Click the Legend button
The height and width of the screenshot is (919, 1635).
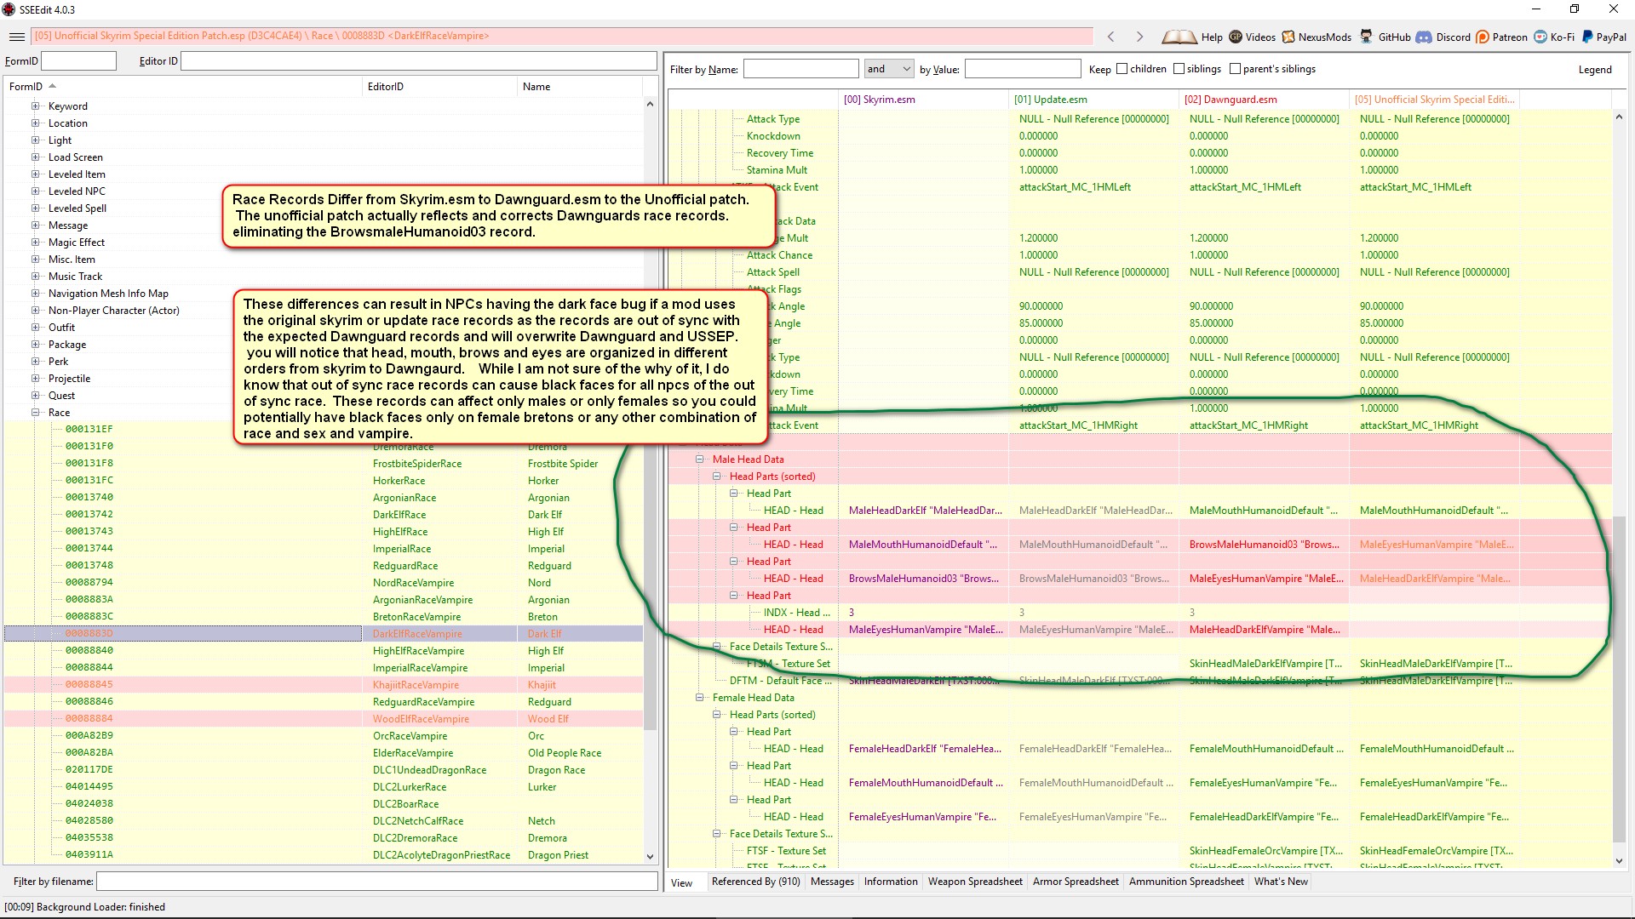pyautogui.click(x=1594, y=70)
